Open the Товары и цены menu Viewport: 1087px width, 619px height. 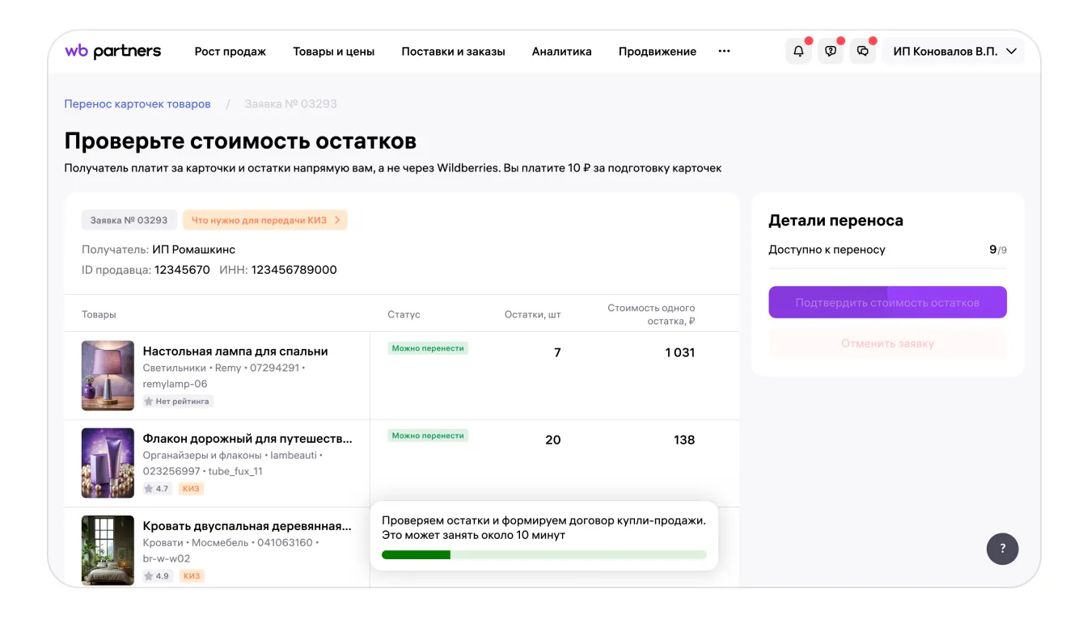pyautogui.click(x=333, y=52)
